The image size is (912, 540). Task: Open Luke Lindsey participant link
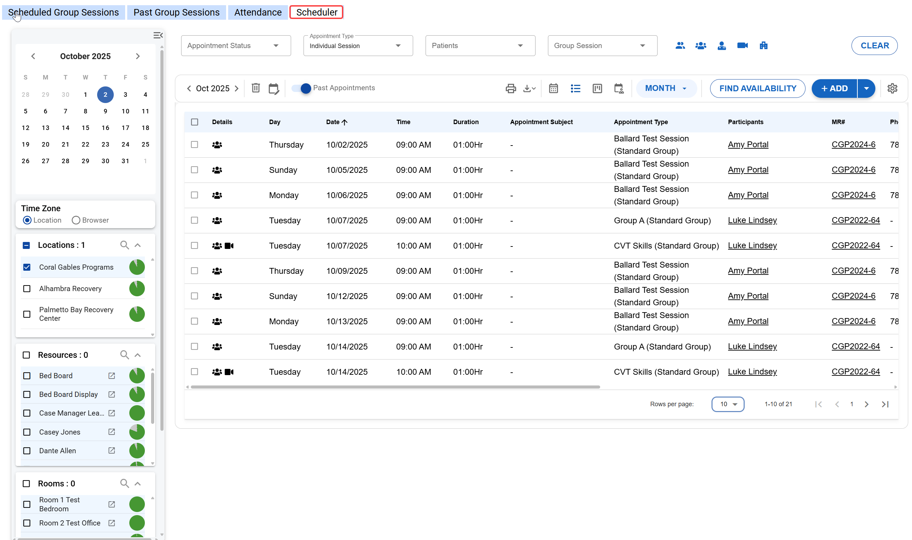[752, 220]
